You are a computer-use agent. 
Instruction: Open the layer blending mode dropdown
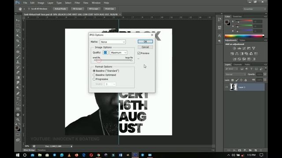235,75
